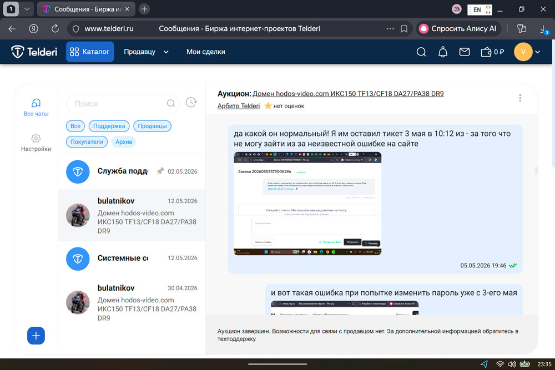This screenshot has width=555, height=370.
Task: Open the volume tray icon
Action: pyautogui.click(x=512, y=364)
